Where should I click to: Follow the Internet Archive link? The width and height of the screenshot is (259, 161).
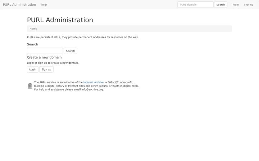click(94, 82)
